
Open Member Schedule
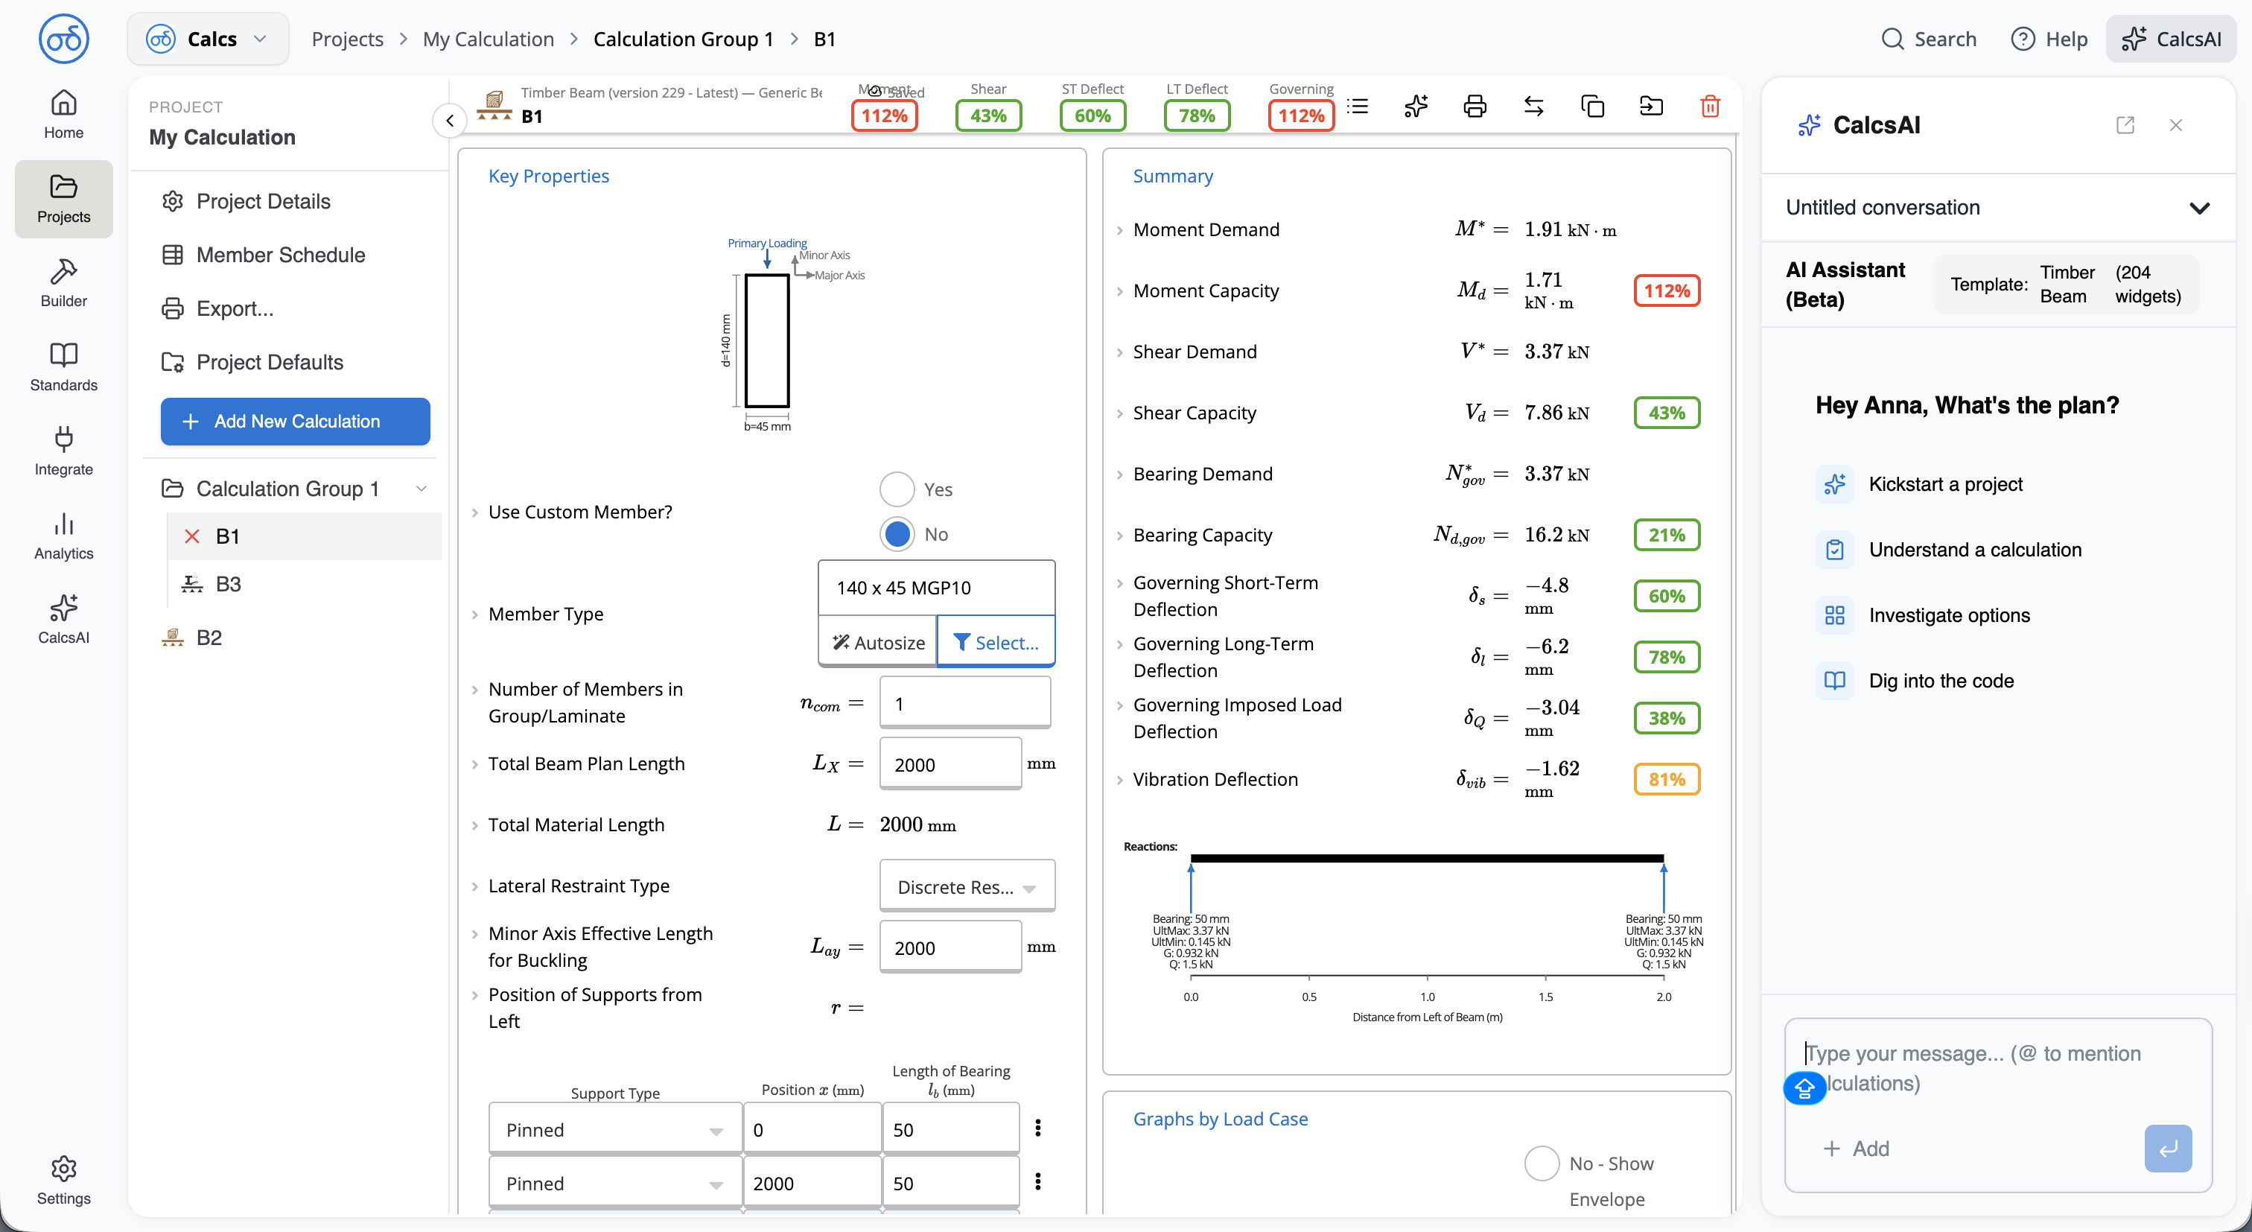(264, 255)
